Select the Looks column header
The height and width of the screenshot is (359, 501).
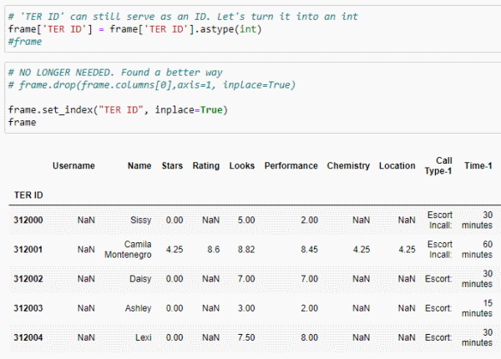pyautogui.click(x=242, y=166)
